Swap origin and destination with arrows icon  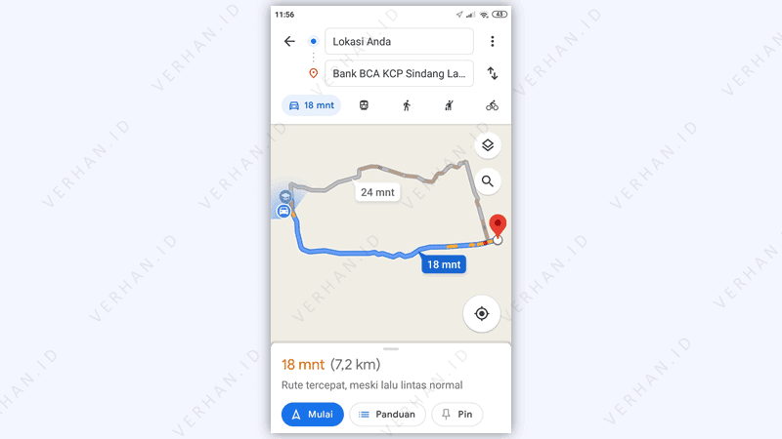pyautogui.click(x=493, y=73)
